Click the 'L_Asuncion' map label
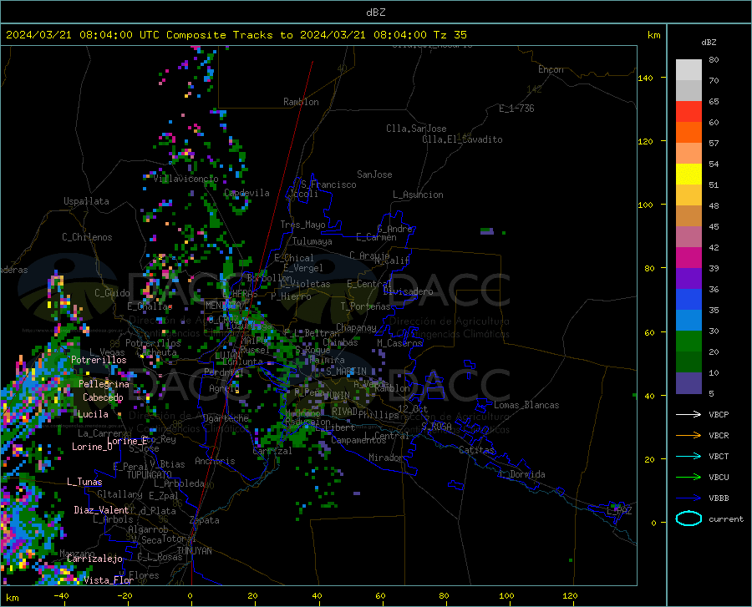The image size is (752, 607). 418,195
